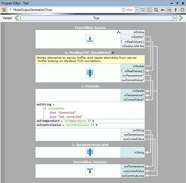Switch to next variant with right chevron
This screenshot has height=183, width=186.
point(181,18)
